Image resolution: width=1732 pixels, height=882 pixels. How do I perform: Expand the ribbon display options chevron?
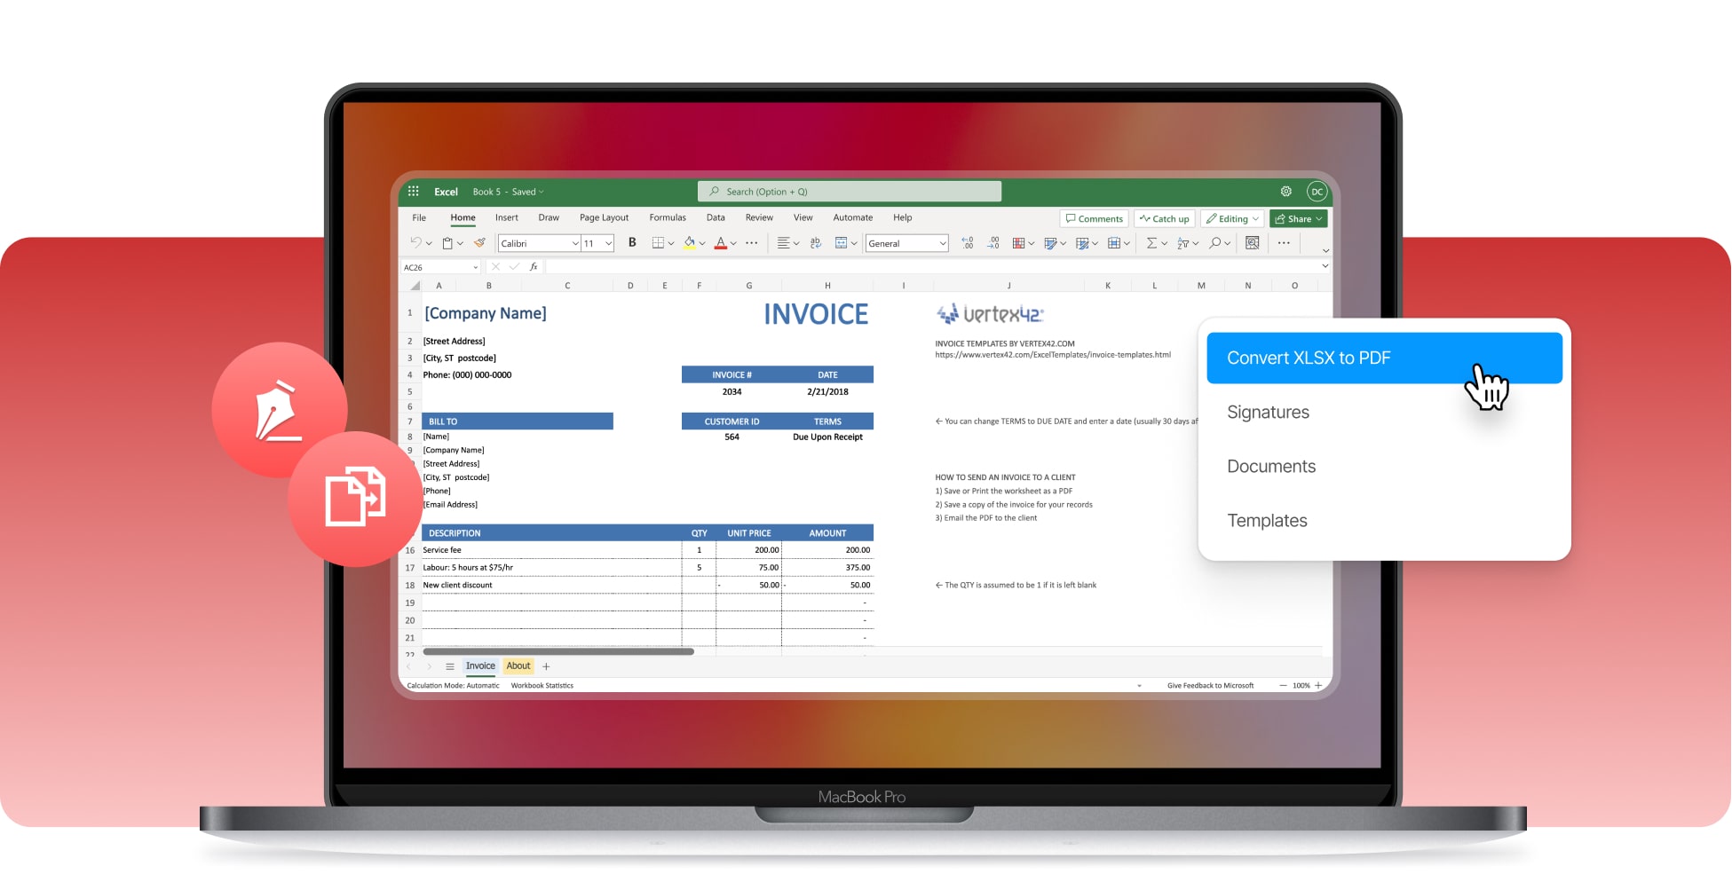[x=1325, y=250]
